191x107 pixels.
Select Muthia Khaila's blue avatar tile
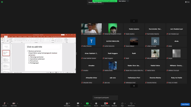tap(113, 66)
